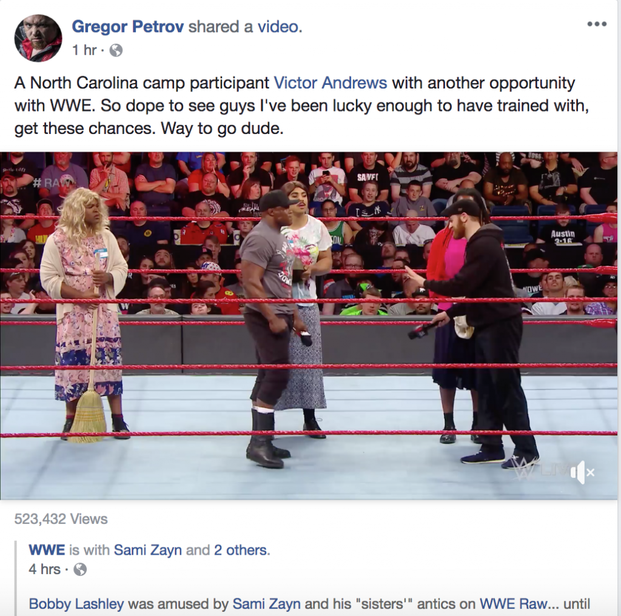Open the Bobby Lashley link
Viewport: 621px width, 616px height.
pyautogui.click(x=76, y=604)
